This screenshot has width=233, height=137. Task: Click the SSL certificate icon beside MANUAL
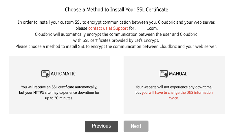click(x=164, y=74)
